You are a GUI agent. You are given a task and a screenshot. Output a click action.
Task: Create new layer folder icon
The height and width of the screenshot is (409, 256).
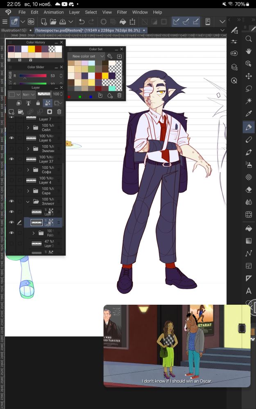pyautogui.click(x=20, y=112)
